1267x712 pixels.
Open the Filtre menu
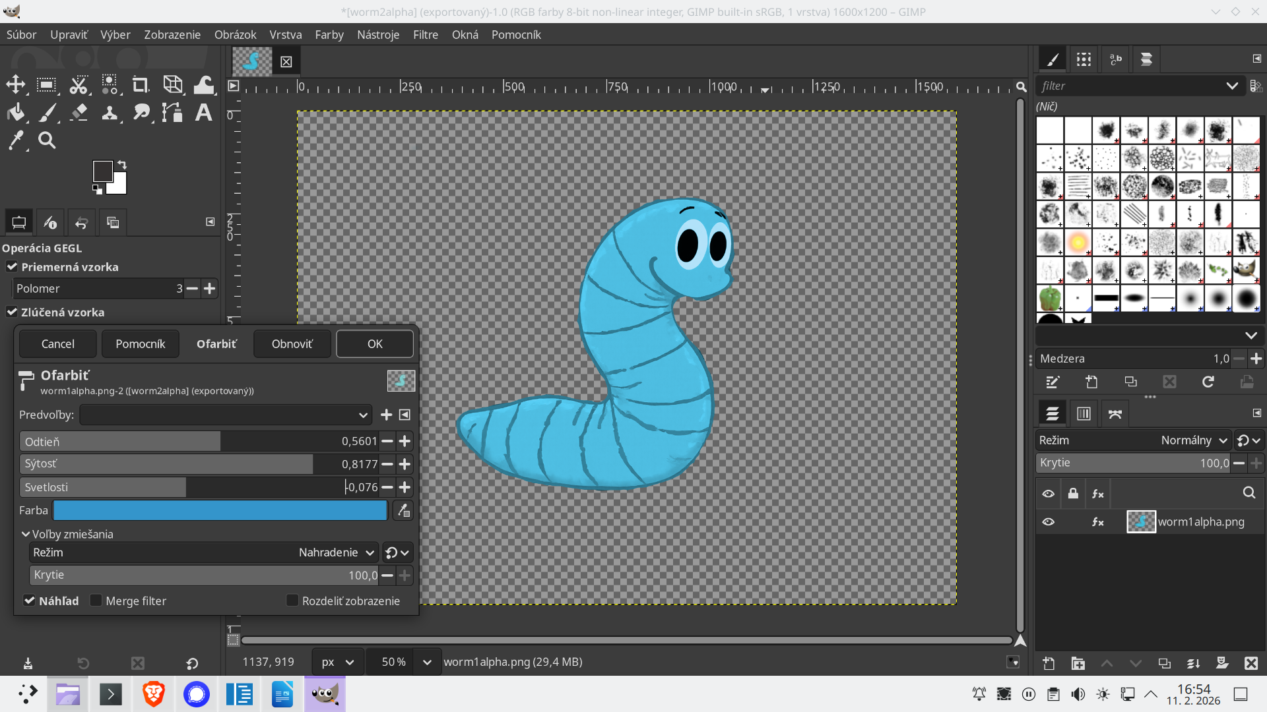pos(426,34)
